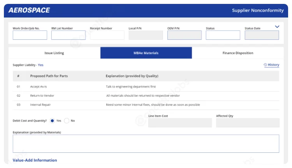Click the 'Proposed Path for Parts' column header
The width and height of the screenshot is (292, 168).
coord(49,76)
